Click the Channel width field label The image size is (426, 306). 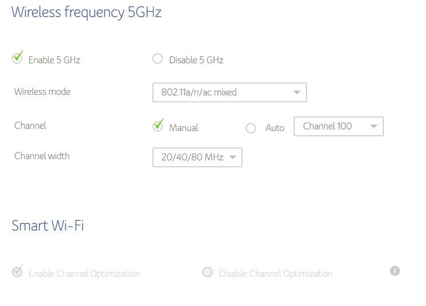pyautogui.click(x=42, y=156)
